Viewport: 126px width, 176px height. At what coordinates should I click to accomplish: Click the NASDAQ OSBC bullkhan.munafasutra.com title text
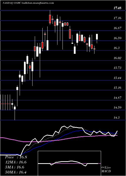pyautogui.click(x=28, y=3)
